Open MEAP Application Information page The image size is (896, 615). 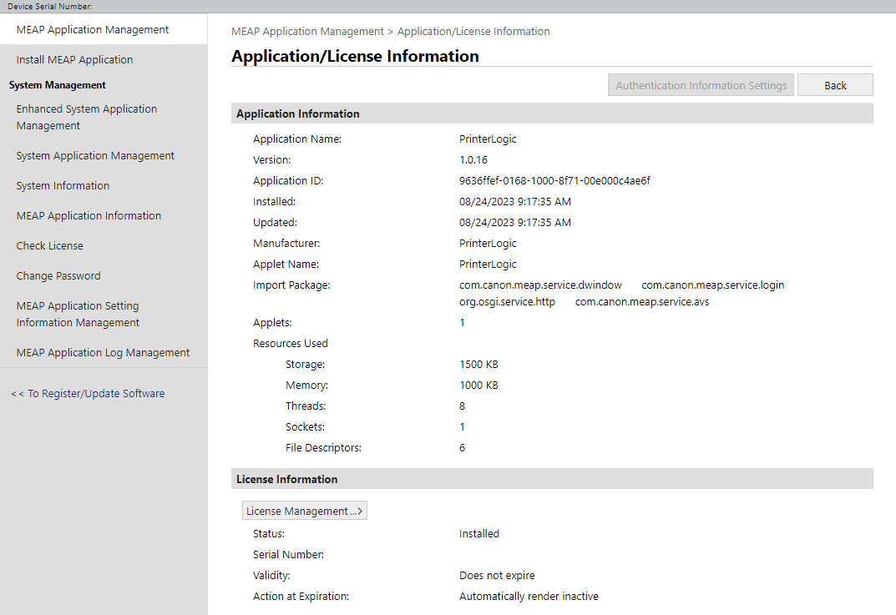[89, 216]
